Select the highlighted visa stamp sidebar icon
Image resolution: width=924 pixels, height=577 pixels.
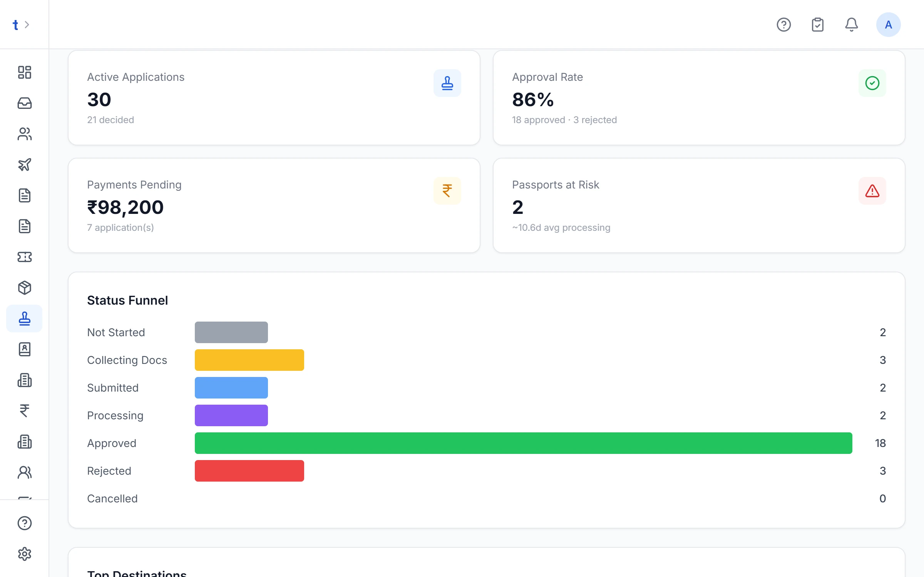[24, 319]
